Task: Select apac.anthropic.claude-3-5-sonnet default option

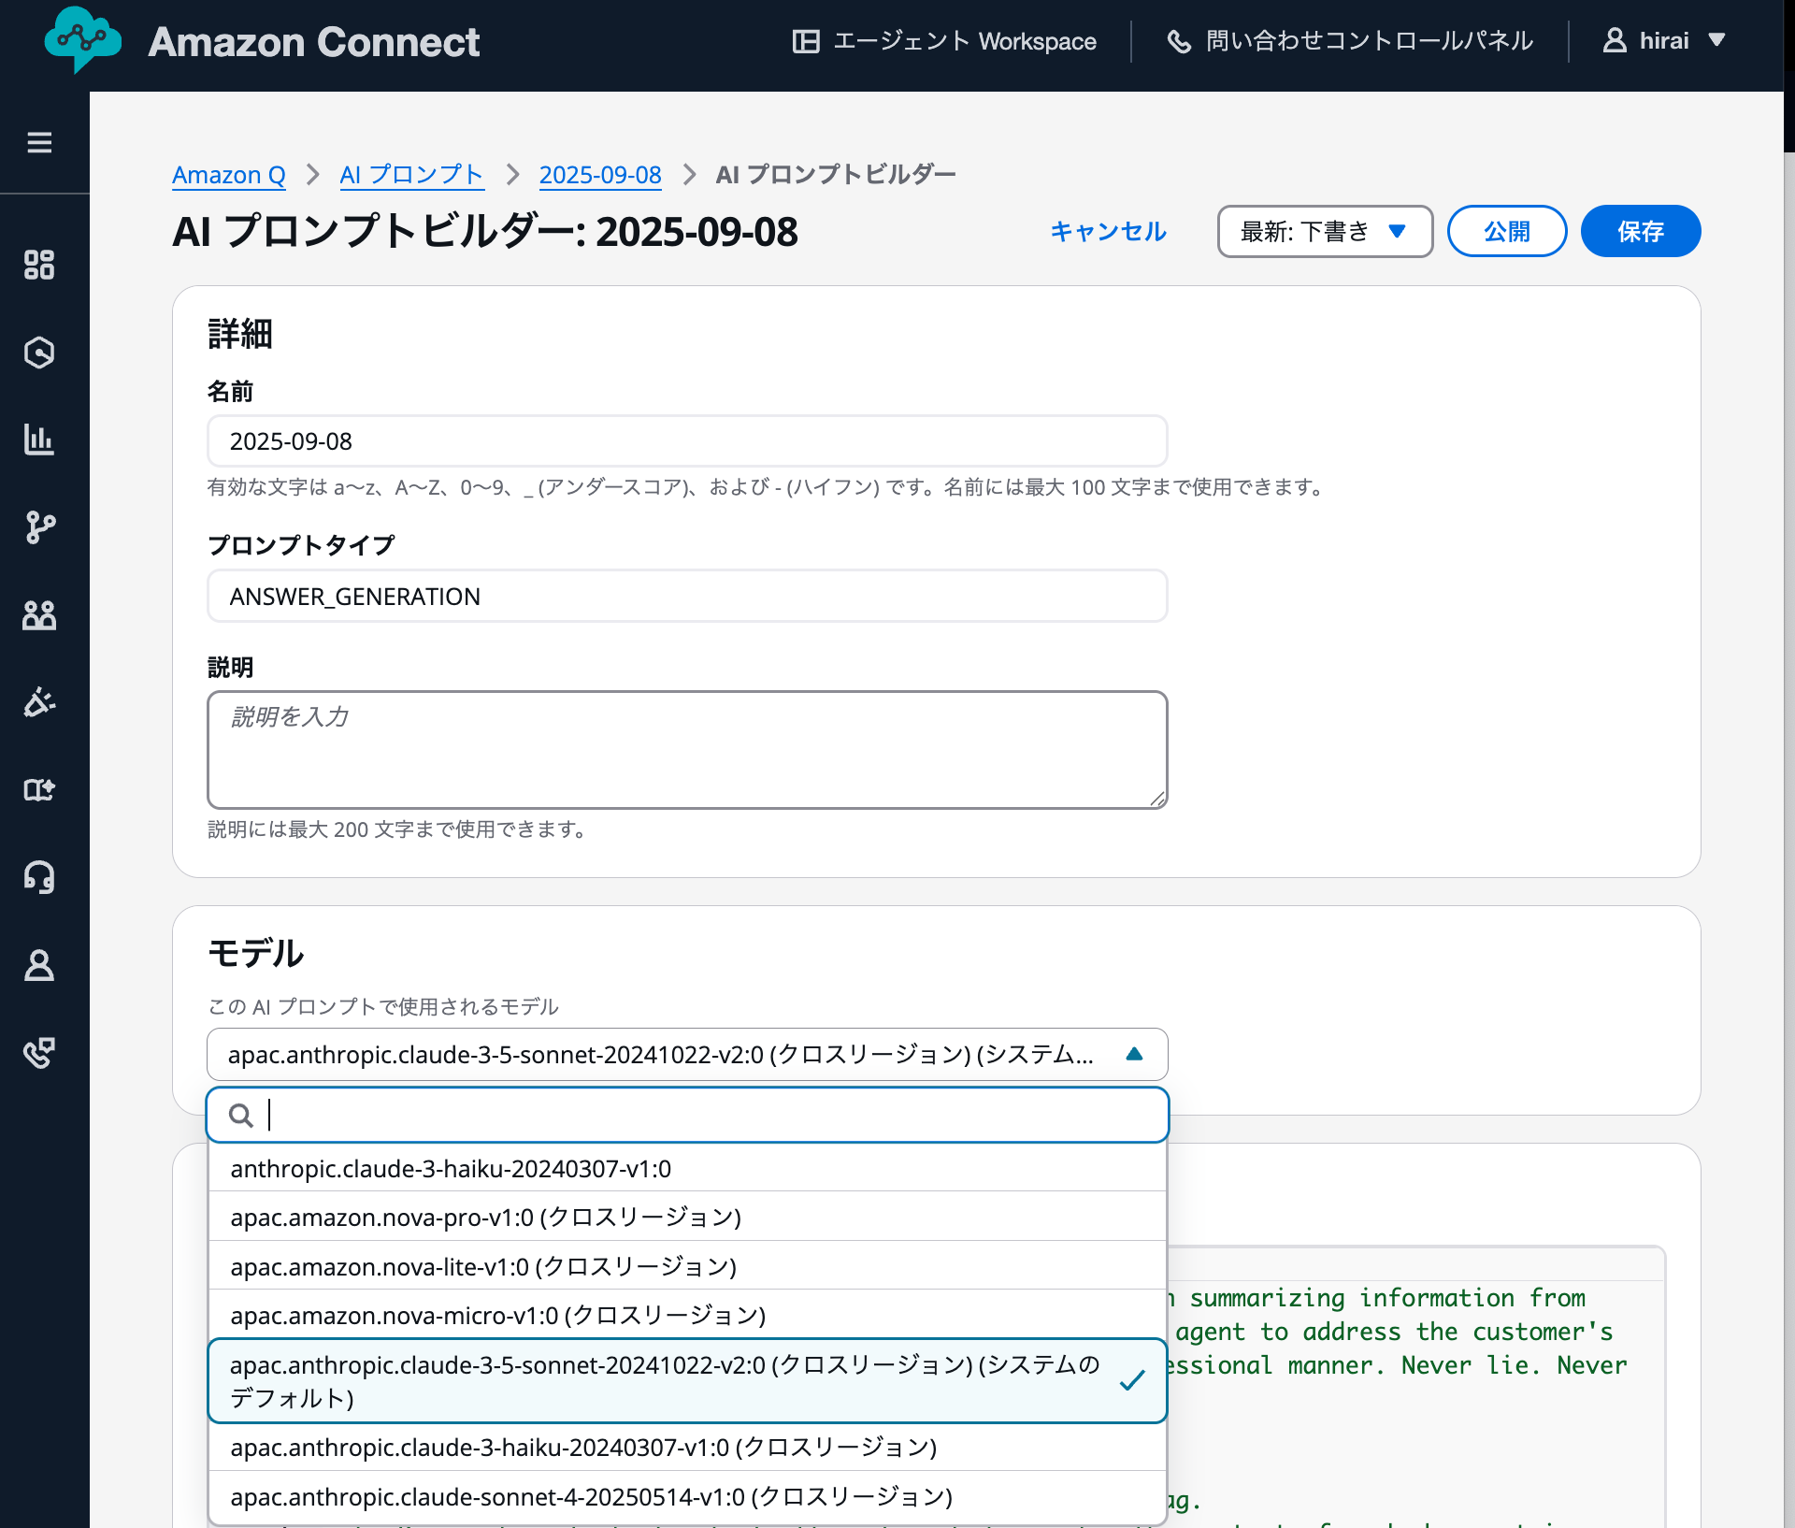Action: tap(687, 1381)
